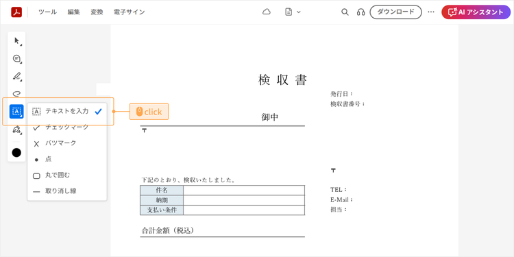Click the Adobe Acrobat logo icon
This screenshot has width=514, height=257.
tap(16, 12)
